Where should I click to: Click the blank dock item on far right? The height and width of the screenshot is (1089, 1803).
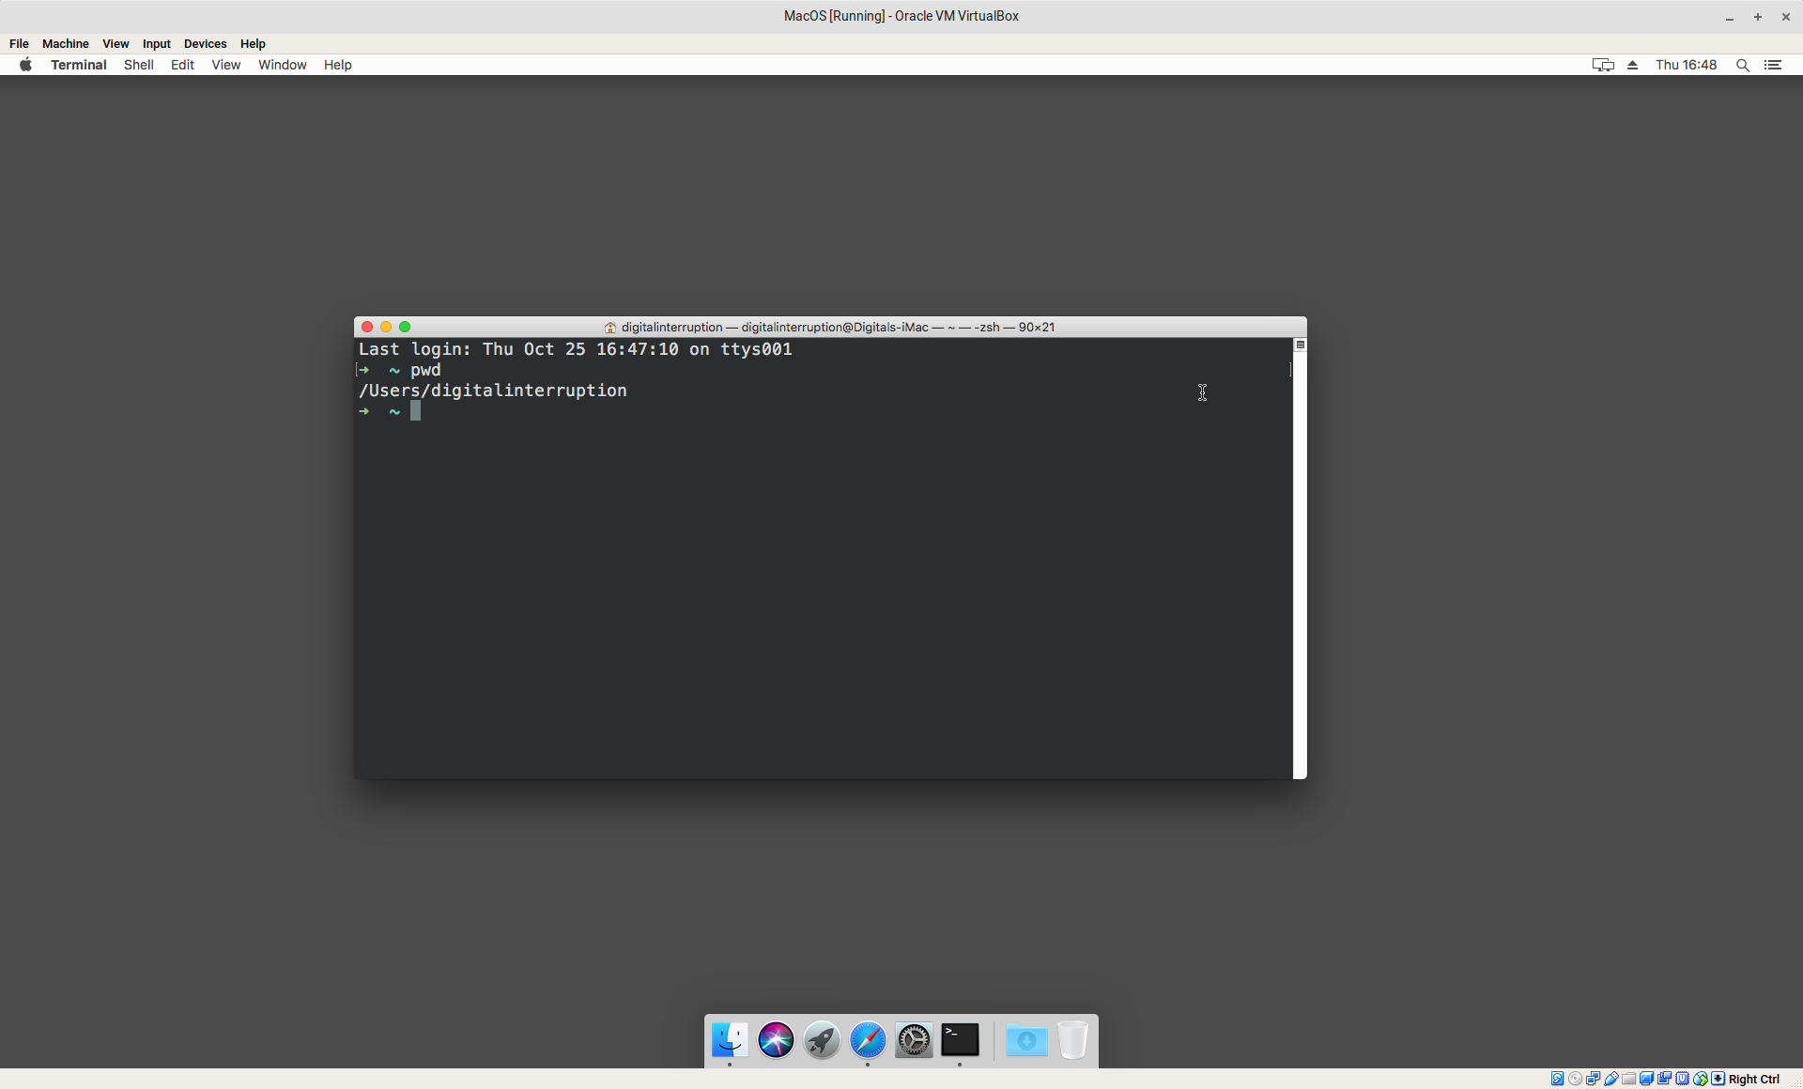point(1072,1040)
